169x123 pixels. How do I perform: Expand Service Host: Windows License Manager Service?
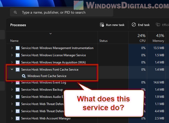(12, 55)
